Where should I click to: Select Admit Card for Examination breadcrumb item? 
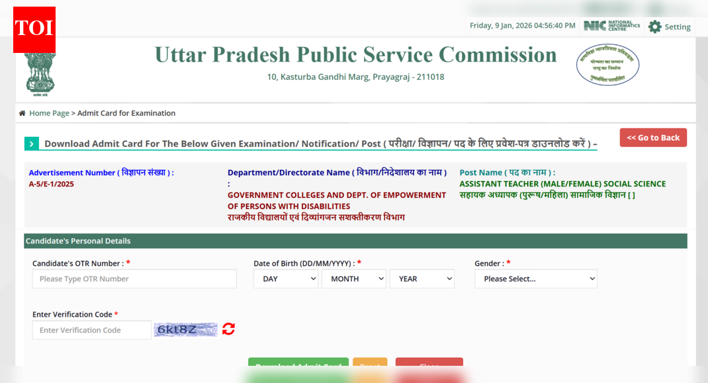pyautogui.click(x=126, y=113)
